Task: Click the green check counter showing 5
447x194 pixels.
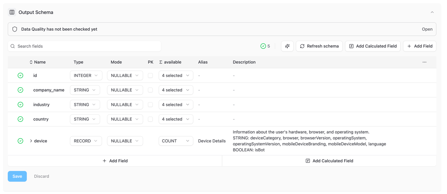Action: [265, 46]
